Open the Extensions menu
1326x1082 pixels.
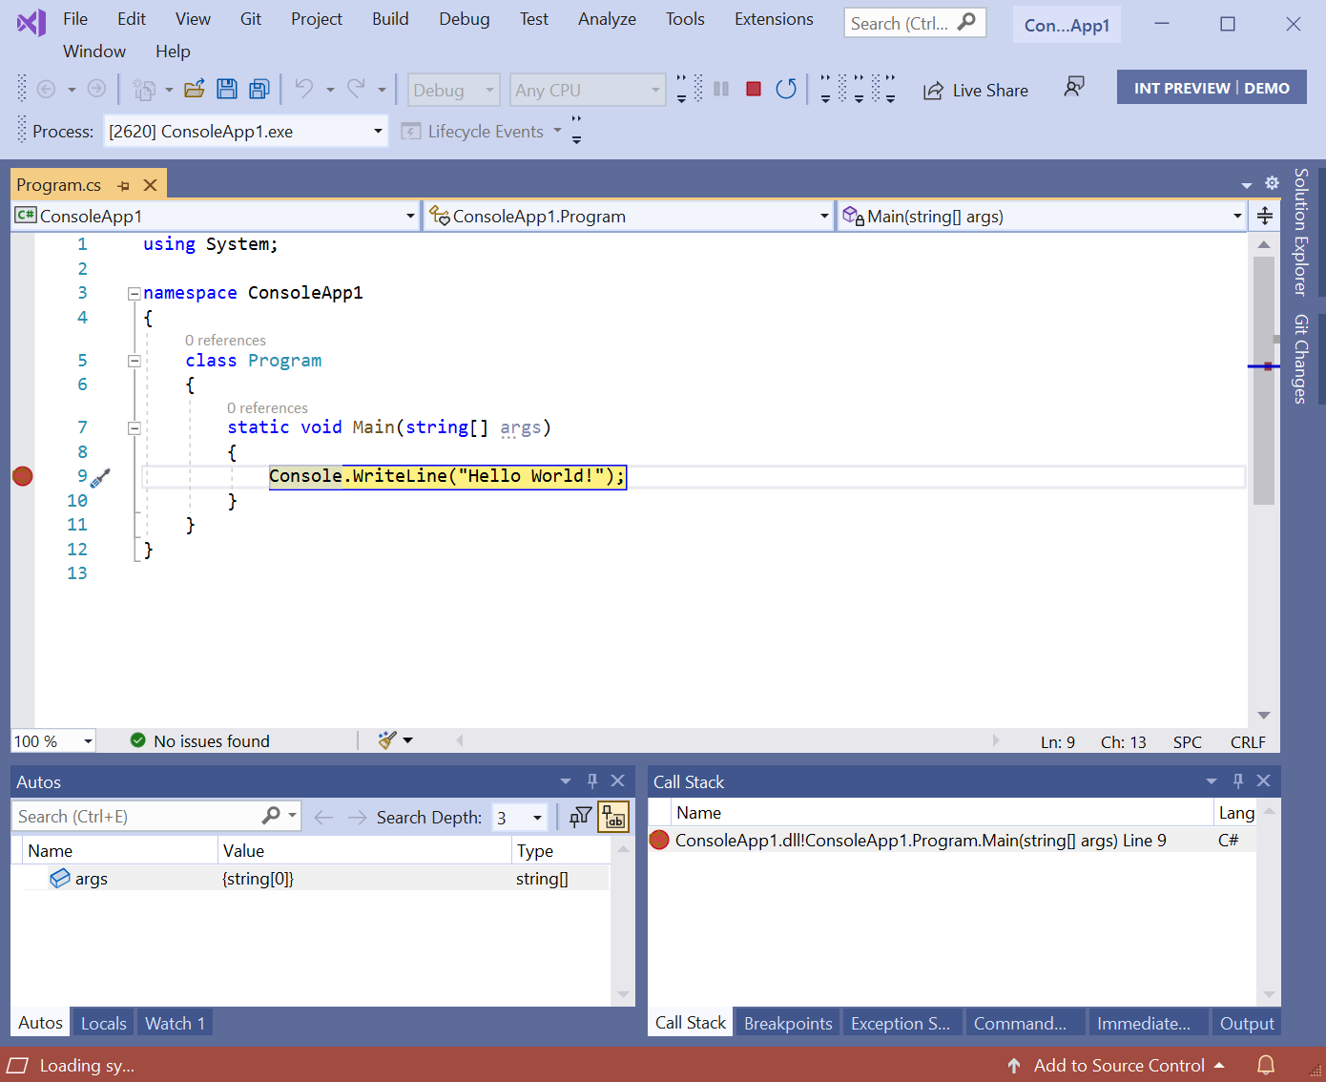point(774,19)
